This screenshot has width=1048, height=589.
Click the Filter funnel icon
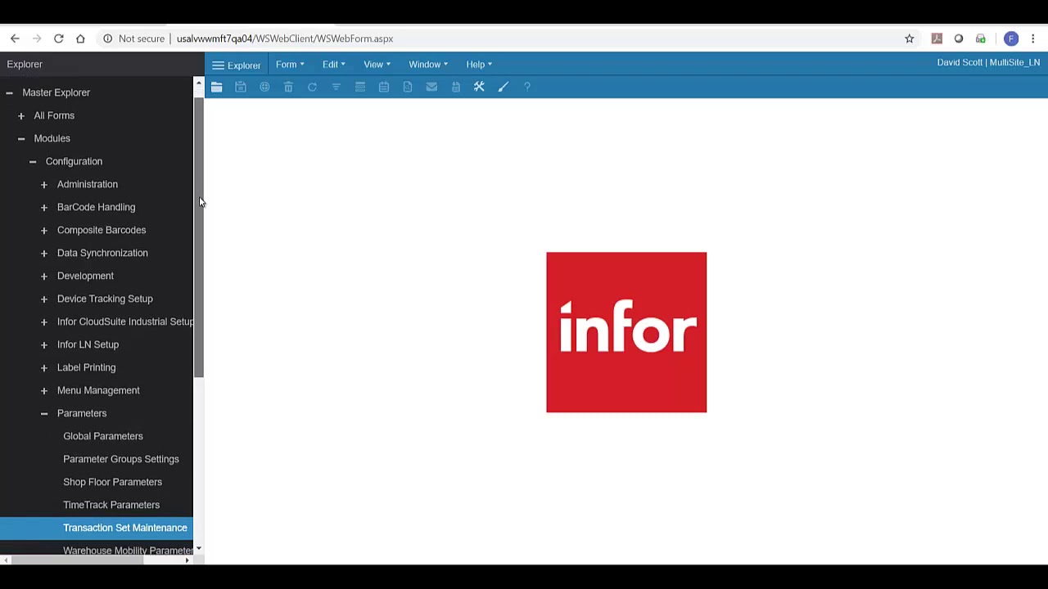(336, 87)
